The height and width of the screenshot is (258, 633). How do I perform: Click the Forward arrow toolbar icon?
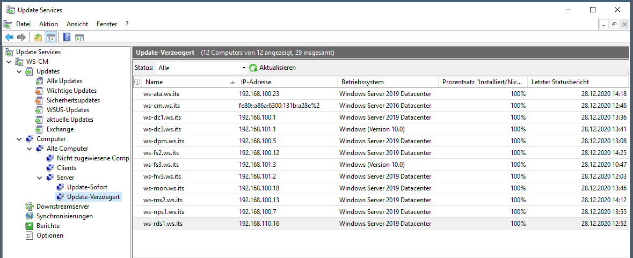[21, 38]
